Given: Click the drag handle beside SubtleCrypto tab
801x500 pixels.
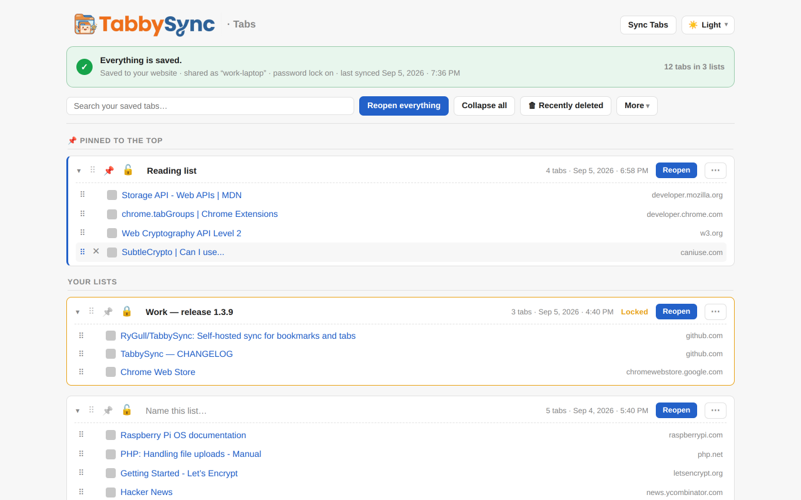Looking at the screenshot, I should [x=83, y=252].
